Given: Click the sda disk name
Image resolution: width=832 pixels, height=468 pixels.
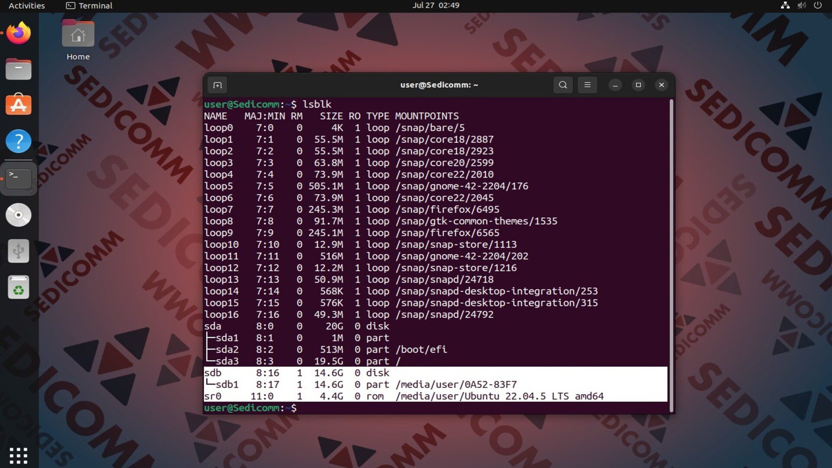Looking at the screenshot, I should click(213, 326).
